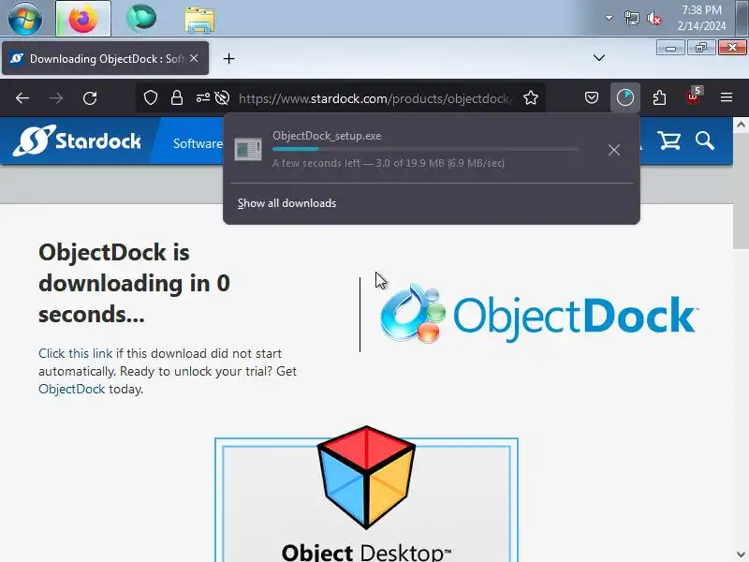Click the page scrollbar up arrow
Viewport: 749px width, 562px height.
coord(741,125)
